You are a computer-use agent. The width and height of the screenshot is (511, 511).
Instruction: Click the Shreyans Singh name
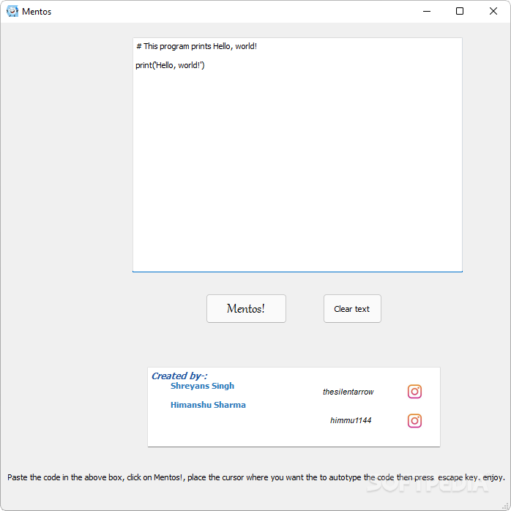click(202, 386)
